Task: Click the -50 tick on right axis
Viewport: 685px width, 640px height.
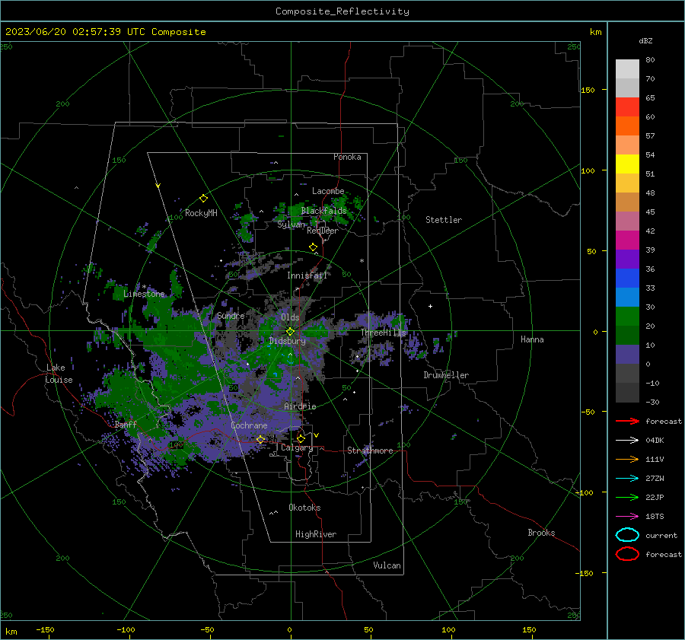Action: (587, 412)
